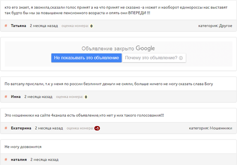
Task: Click the -1 rating badge on Екатерина's comment
Action: [97, 128]
